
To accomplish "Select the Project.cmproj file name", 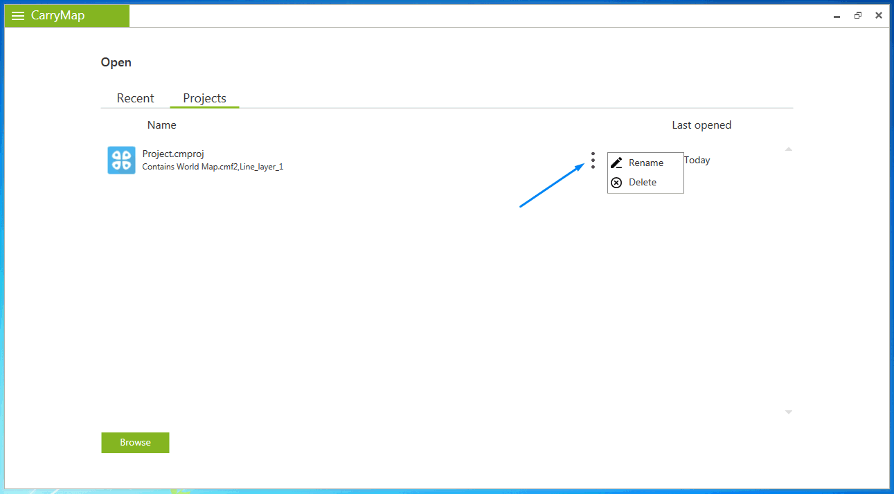I will coord(173,154).
